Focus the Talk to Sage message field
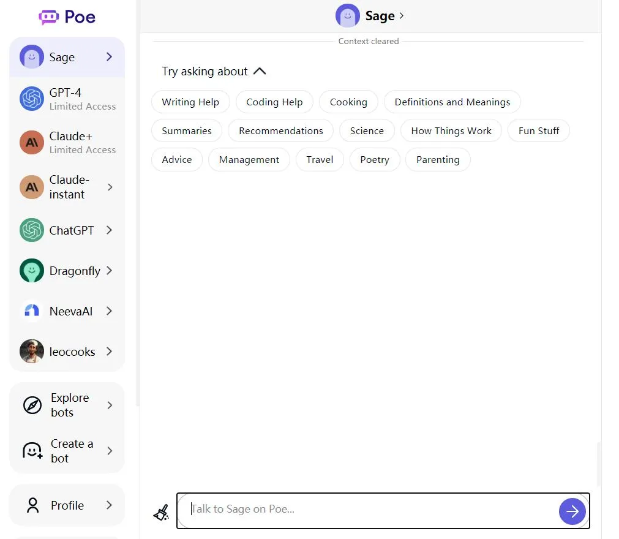619x539 pixels. pos(367,509)
